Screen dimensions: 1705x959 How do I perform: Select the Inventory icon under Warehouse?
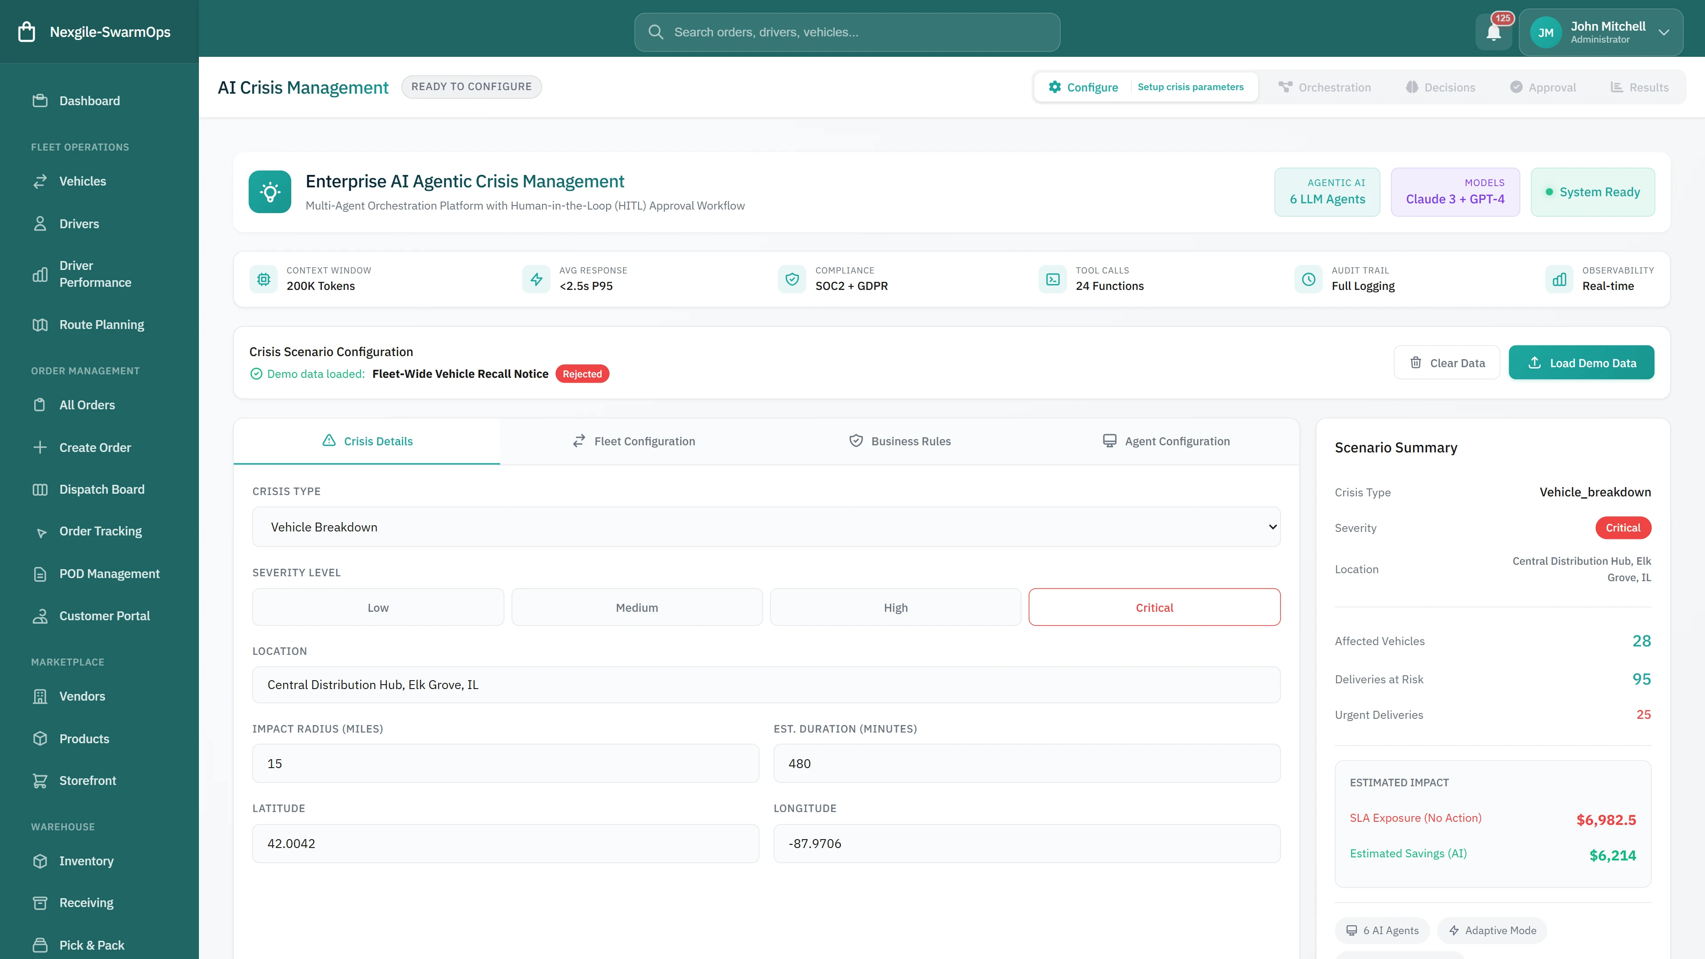tap(40, 860)
